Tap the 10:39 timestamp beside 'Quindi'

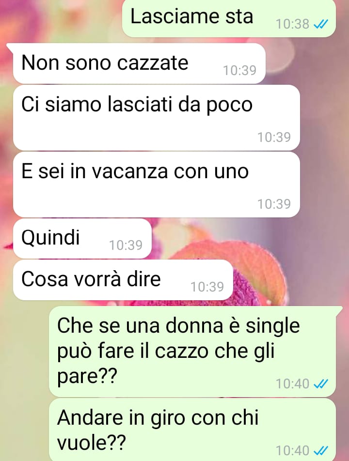(126, 245)
